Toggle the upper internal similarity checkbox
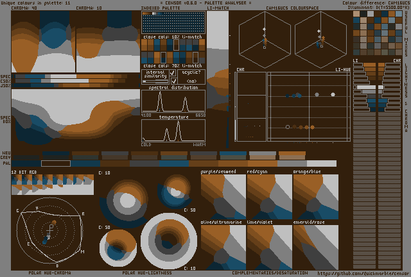 coord(172,74)
